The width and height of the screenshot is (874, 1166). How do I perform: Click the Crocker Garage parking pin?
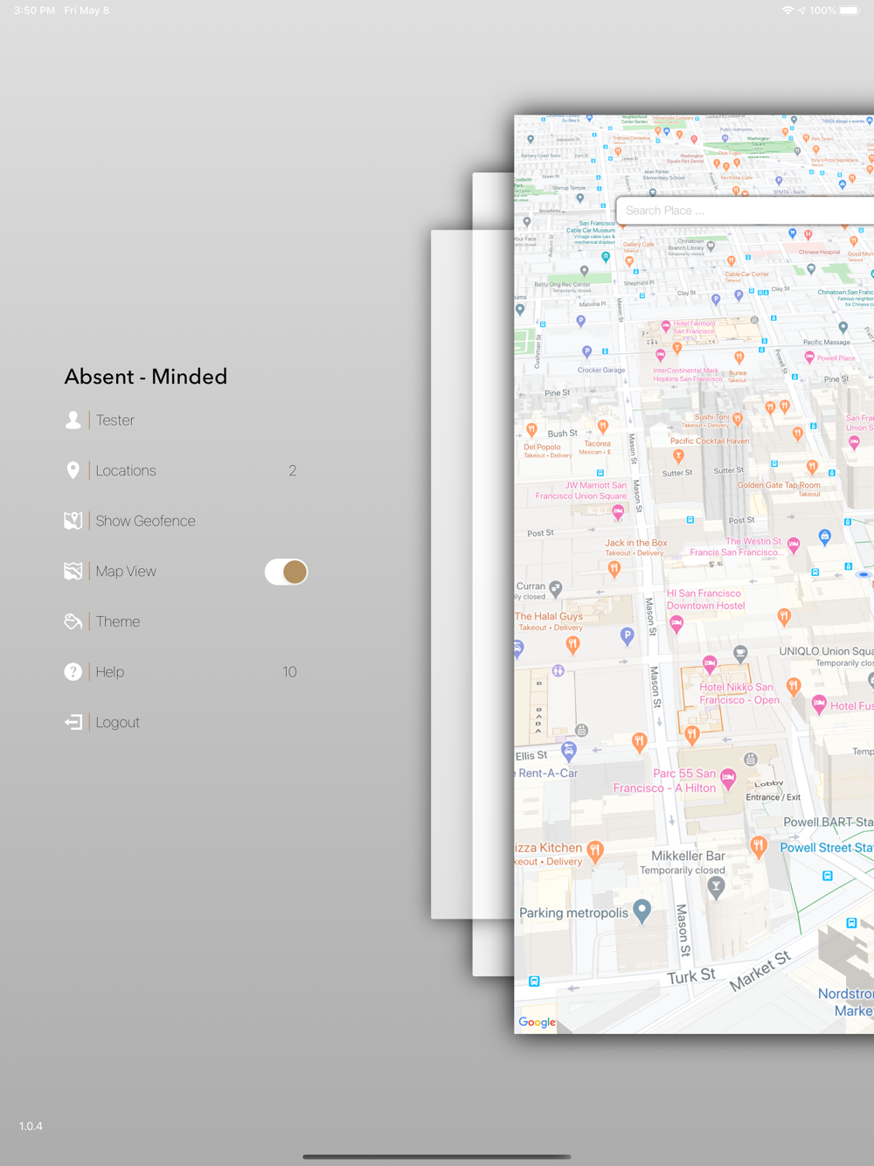(x=587, y=352)
